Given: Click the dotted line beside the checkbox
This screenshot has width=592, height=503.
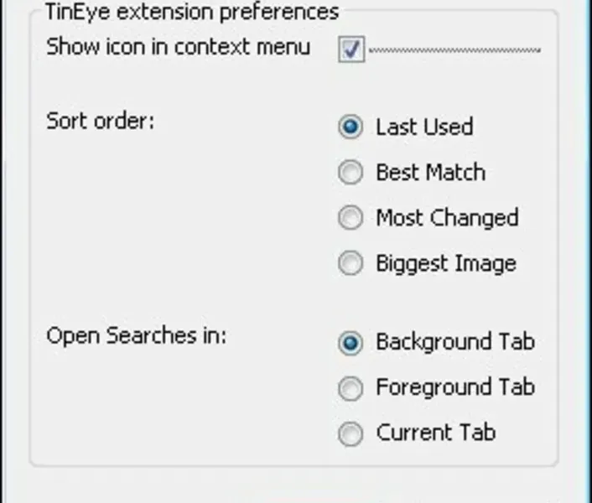Looking at the screenshot, I should [x=454, y=50].
